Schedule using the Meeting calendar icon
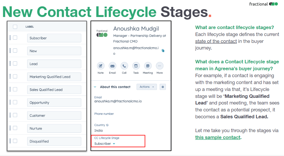 click(148, 66)
